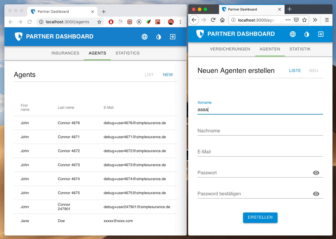This screenshot has height=239, width=336.
Task: Select the Connor 4676 agent row
Action: [x=95, y=123]
